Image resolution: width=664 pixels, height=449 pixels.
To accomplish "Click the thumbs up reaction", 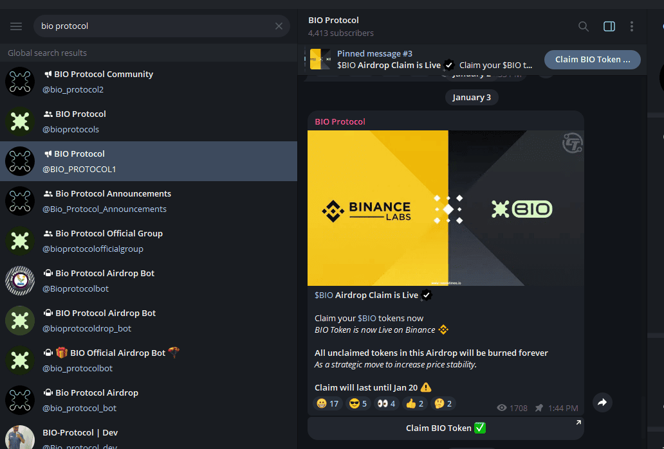I will 414,404.
